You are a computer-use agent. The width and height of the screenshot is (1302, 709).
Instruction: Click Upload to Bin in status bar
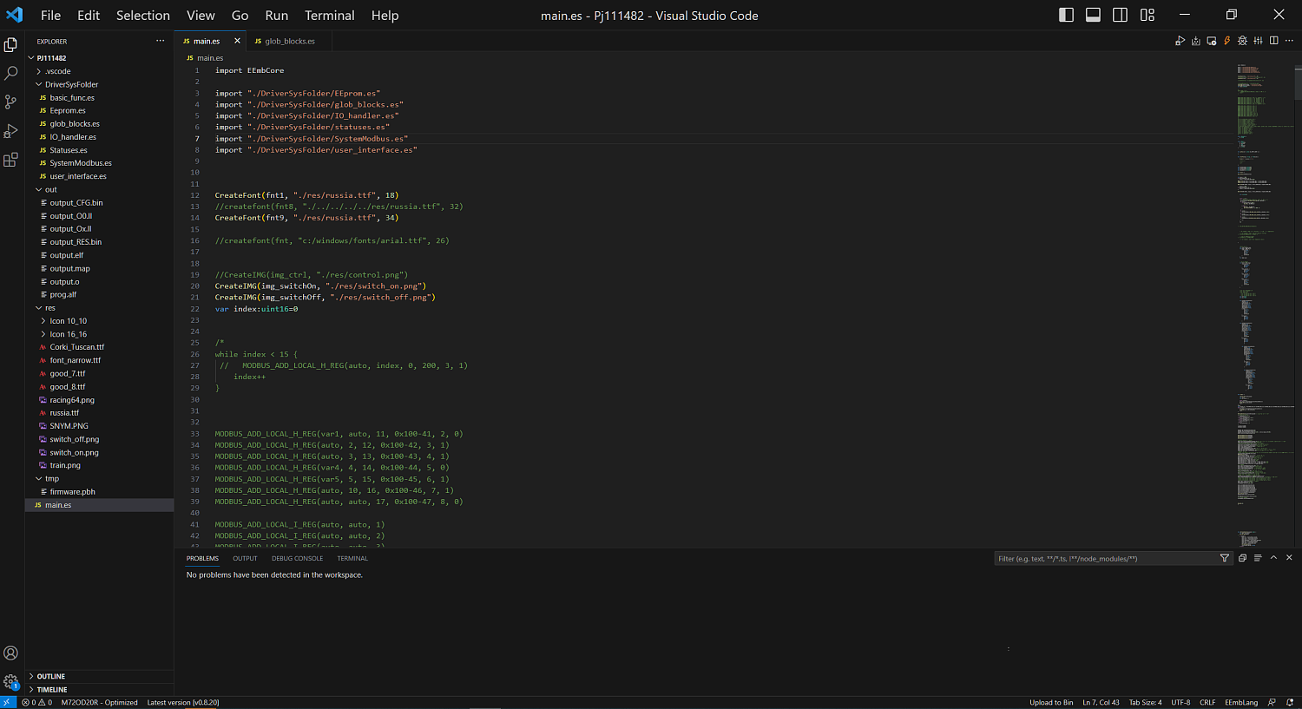click(1050, 702)
